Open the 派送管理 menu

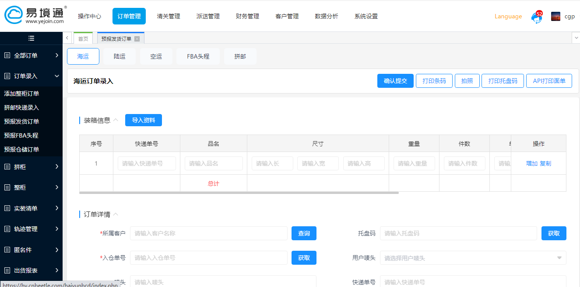(208, 16)
